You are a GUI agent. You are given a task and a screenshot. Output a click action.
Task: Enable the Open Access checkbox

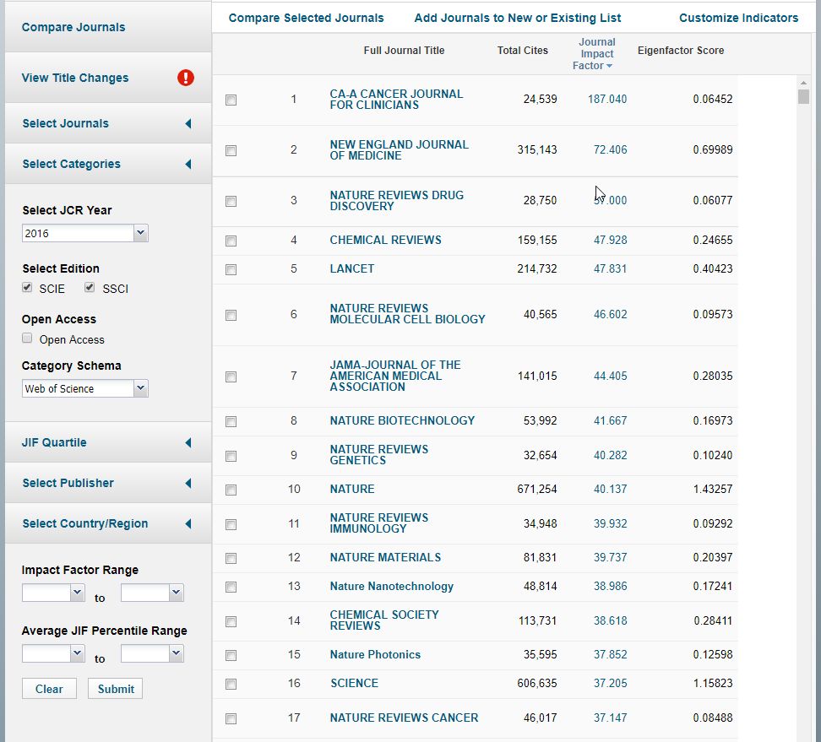click(28, 339)
